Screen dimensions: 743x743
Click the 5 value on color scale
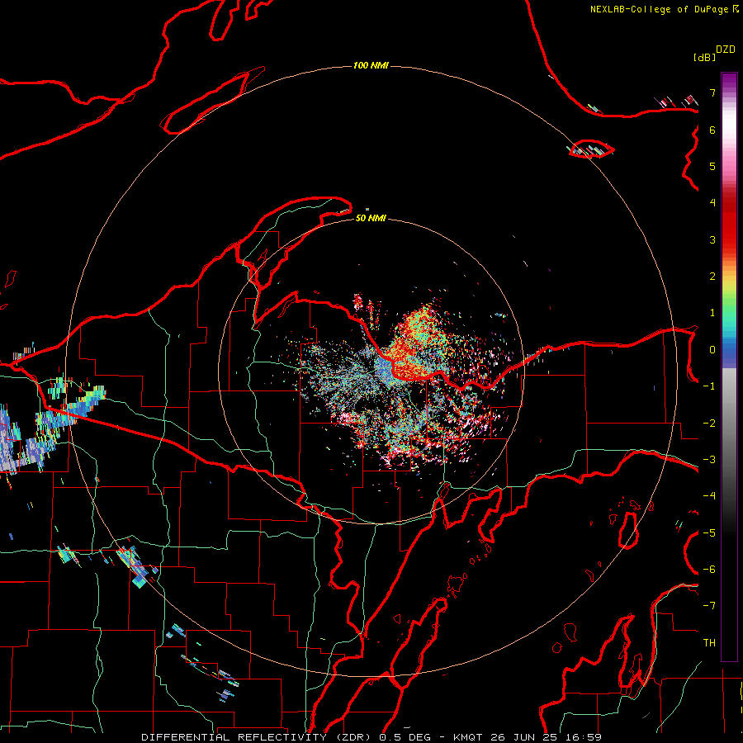[712, 166]
